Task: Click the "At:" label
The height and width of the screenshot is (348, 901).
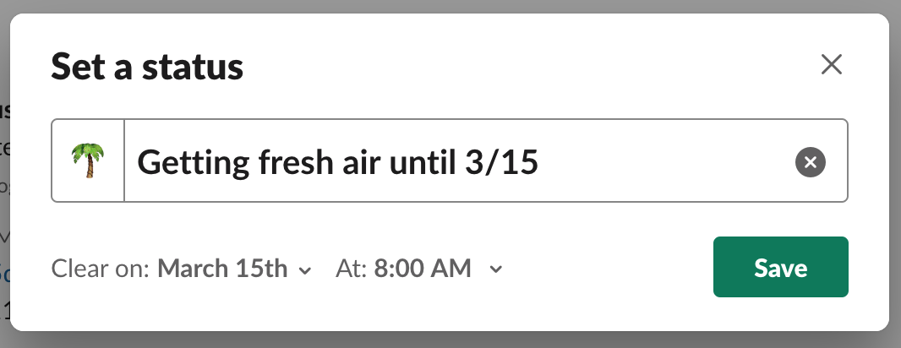Action: [352, 268]
